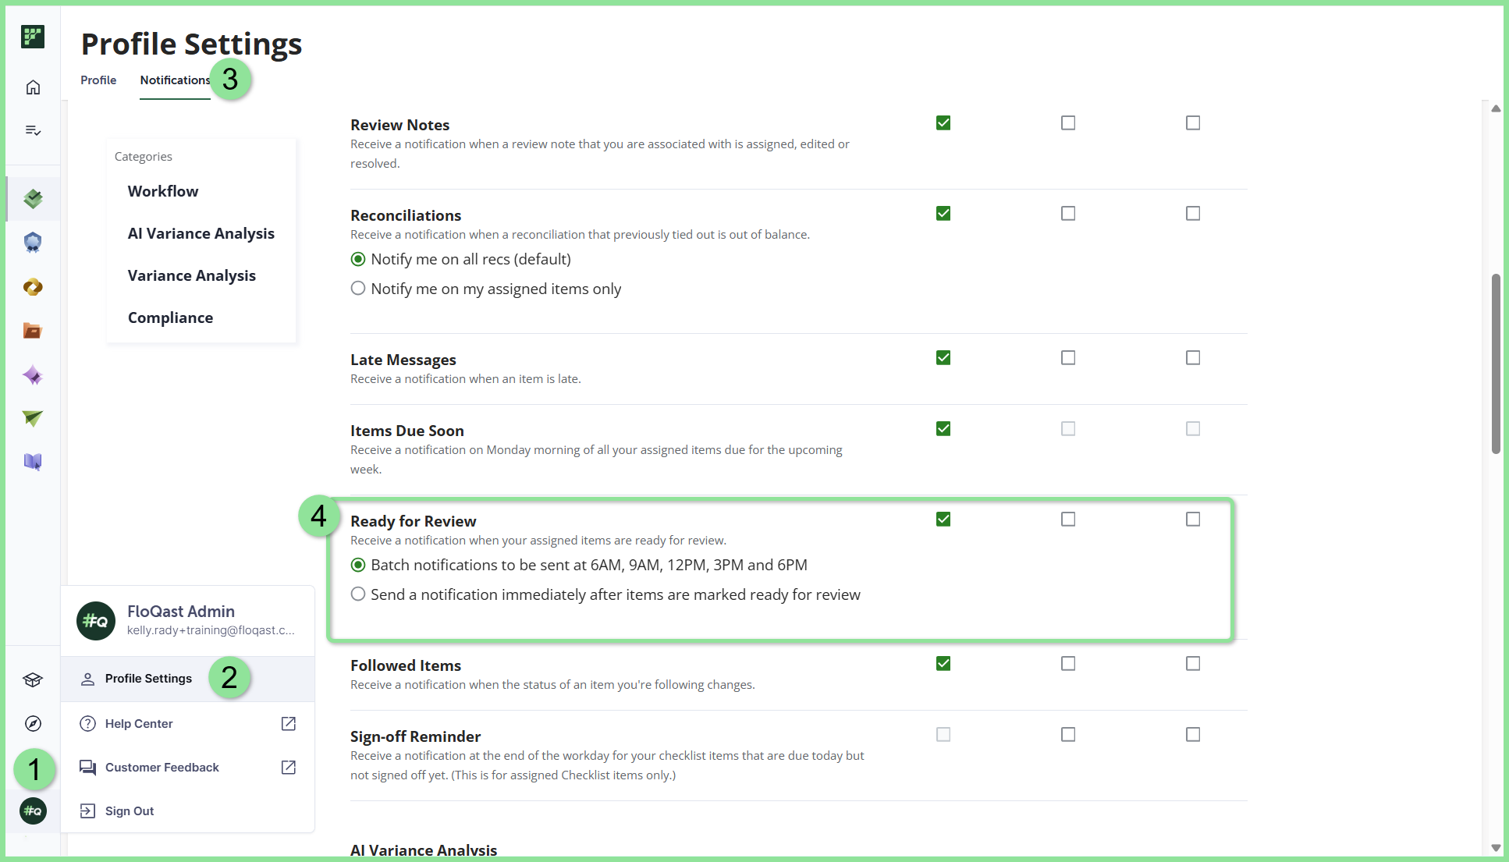Uncheck first Review Notes checkbox

pos(943,123)
